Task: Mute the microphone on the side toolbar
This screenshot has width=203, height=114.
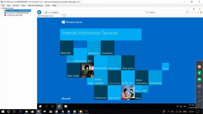Action: tap(199, 73)
